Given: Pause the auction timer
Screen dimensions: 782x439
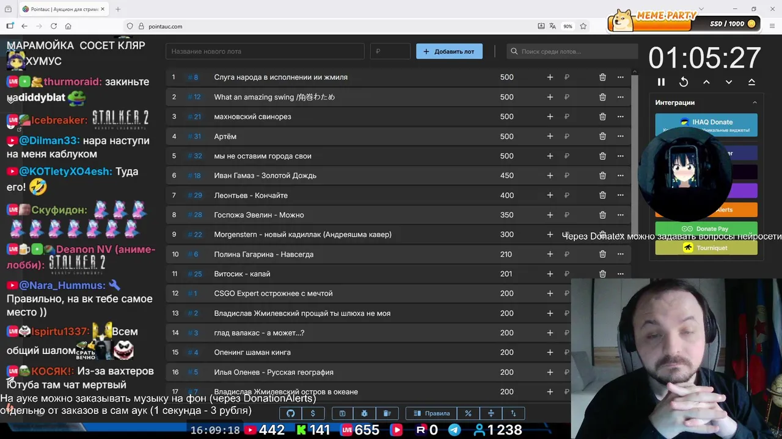Looking at the screenshot, I should pyautogui.click(x=661, y=82).
